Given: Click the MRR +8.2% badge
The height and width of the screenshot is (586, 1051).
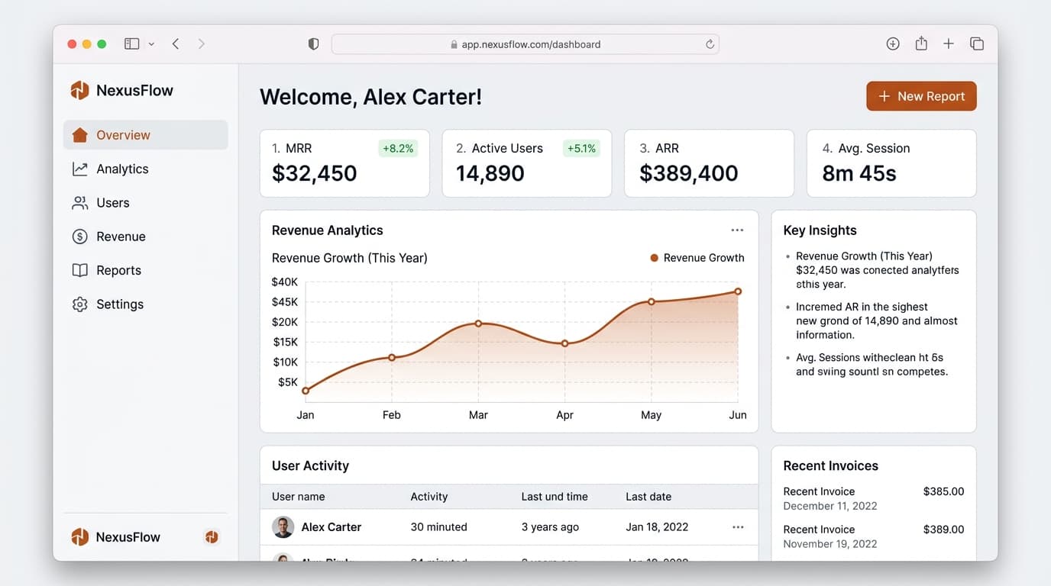Looking at the screenshot, I should click(398, 148).
